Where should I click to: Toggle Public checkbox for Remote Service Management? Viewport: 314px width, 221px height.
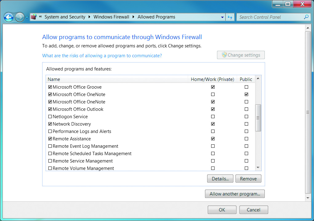246,161
